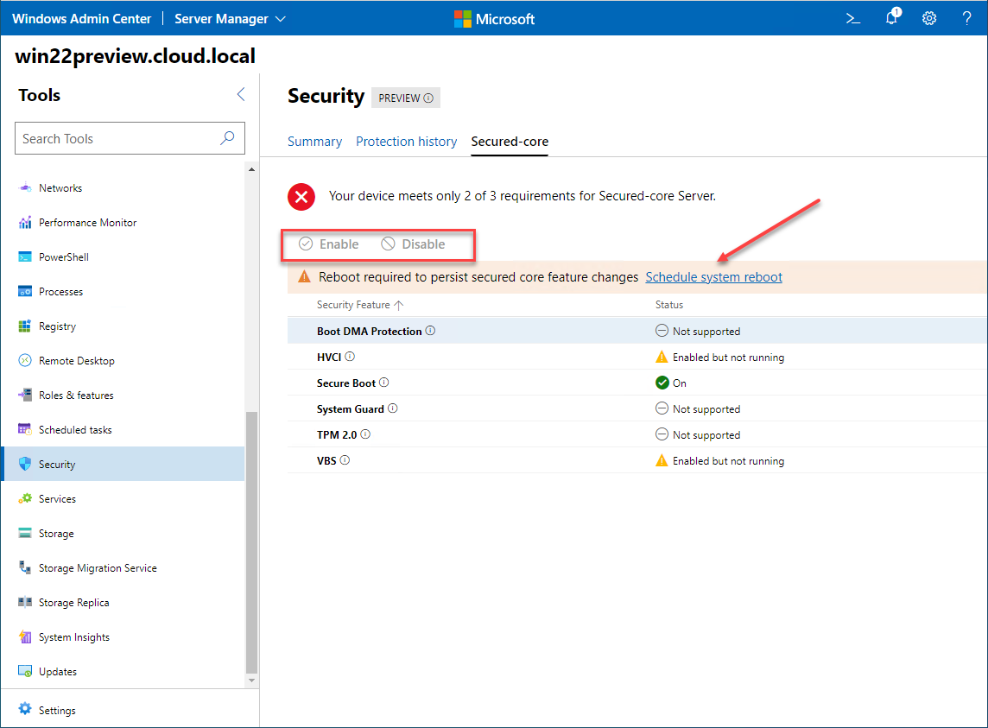Click the Settings gear at sidebar bottom
Image resolution: width=988 pixels, height=728 pixels.
click(x=24, y=709)
